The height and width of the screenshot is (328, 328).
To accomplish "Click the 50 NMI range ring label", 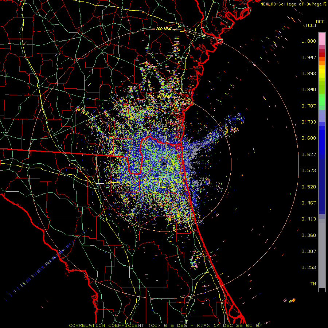I will coord(163,96).
